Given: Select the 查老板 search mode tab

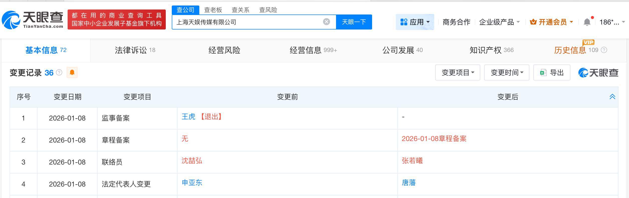Looking at the screenshot, I should coord(213,10).
